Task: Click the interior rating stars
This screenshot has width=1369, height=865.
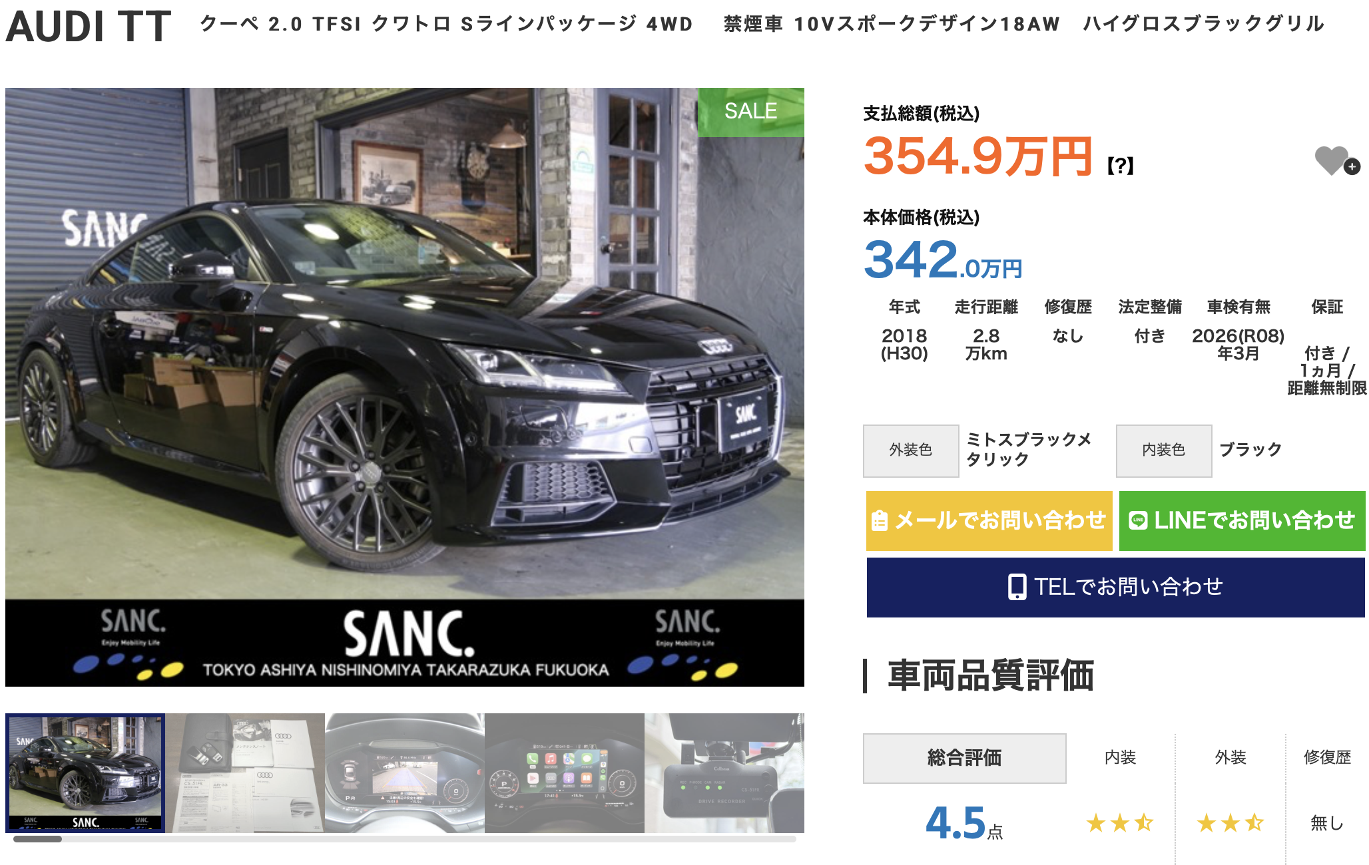Action: pos(1120,823)
